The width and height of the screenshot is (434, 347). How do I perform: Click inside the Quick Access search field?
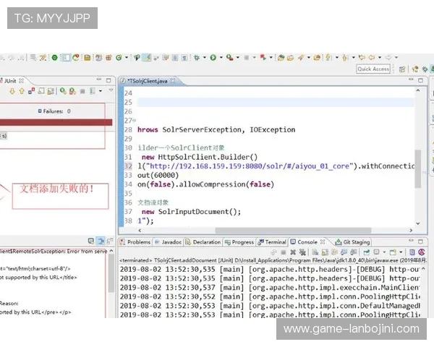(373, 69)
